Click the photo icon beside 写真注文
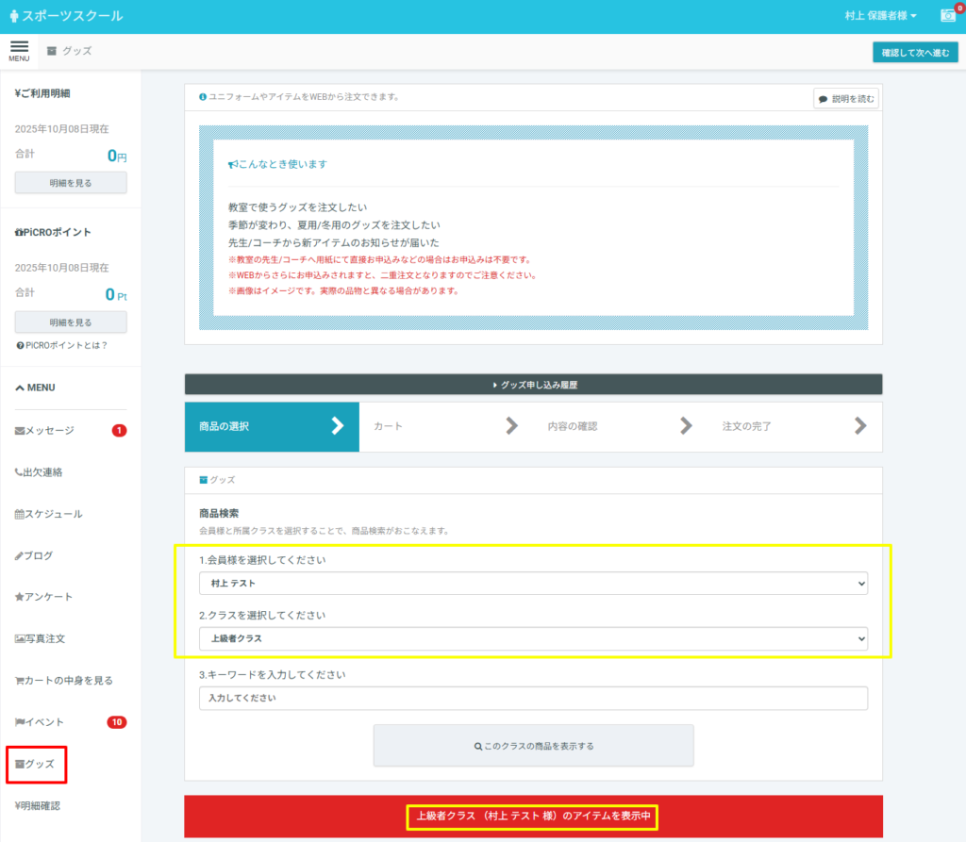Viewport: 966px width, 842px height. coord(20,638)
